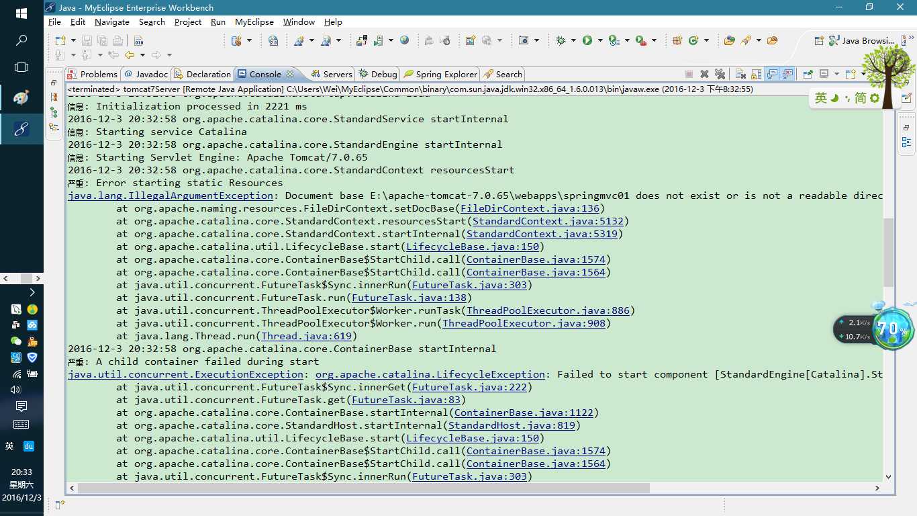Click the Run with coverage icon
The height and width of the screenshot is (516, 917).
[x=614, y=40]
